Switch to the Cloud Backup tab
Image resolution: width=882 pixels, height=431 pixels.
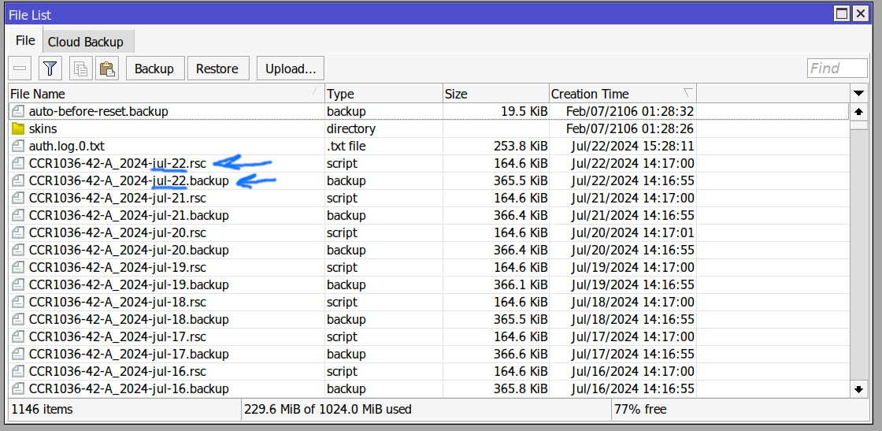click(x=85, y=42)
